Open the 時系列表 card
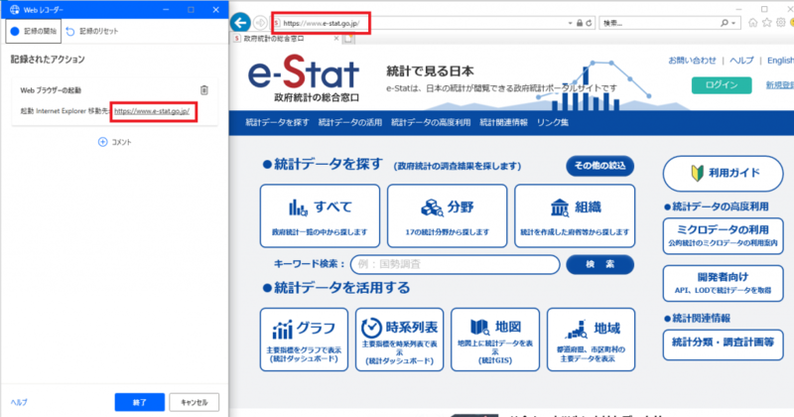This screenshot has width=794, height=417. coord(400,340)
